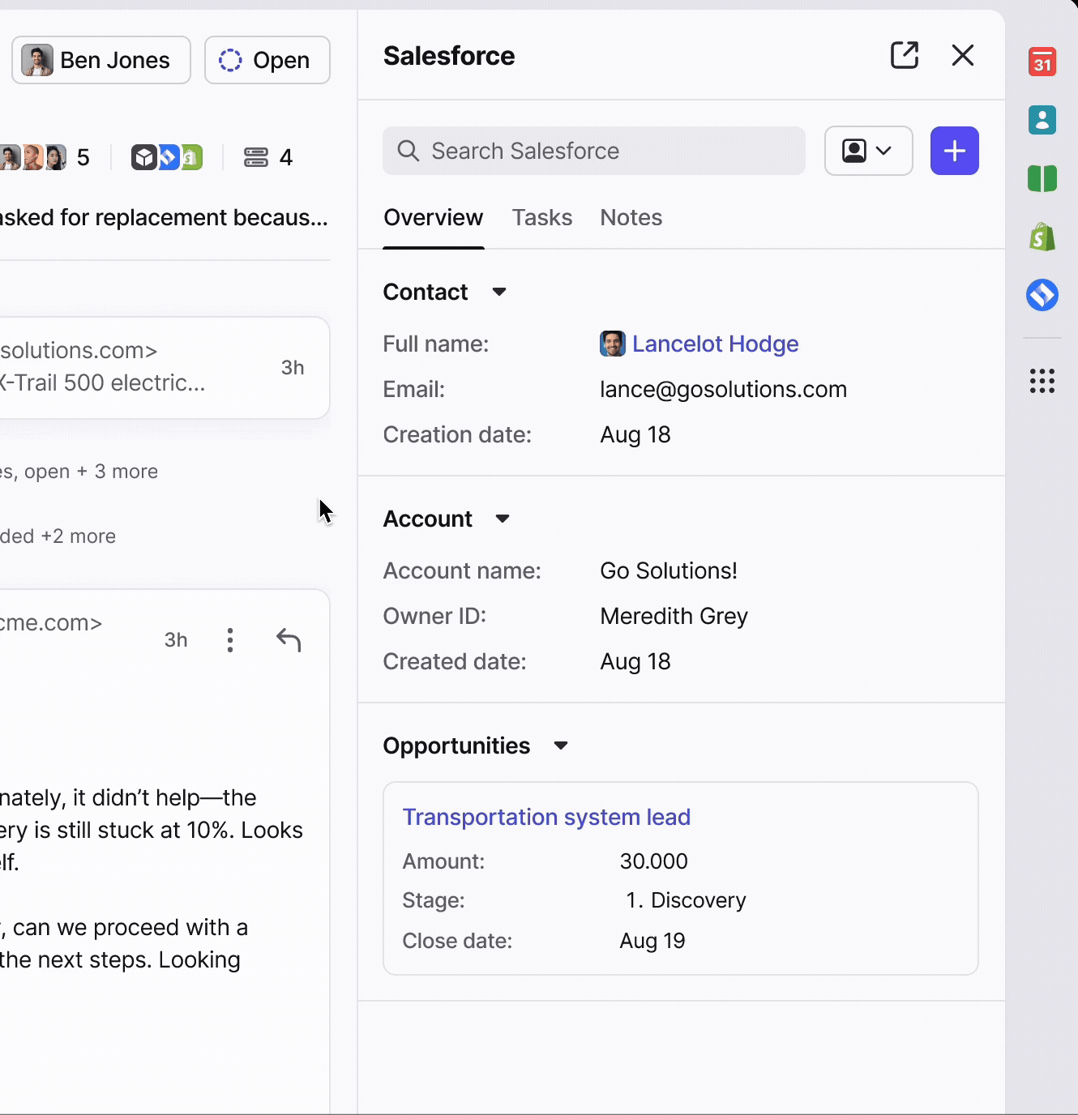1078x1115 pixels.
Task: Collapse the Account section
Action: (x=503, y=519)
